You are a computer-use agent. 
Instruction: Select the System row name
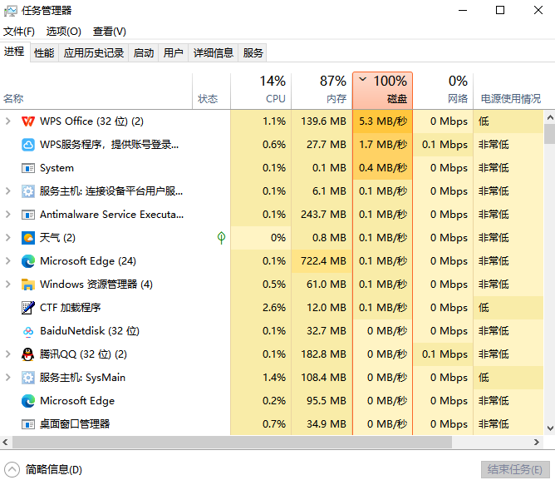pyautogui.click(x=56, y=168)
